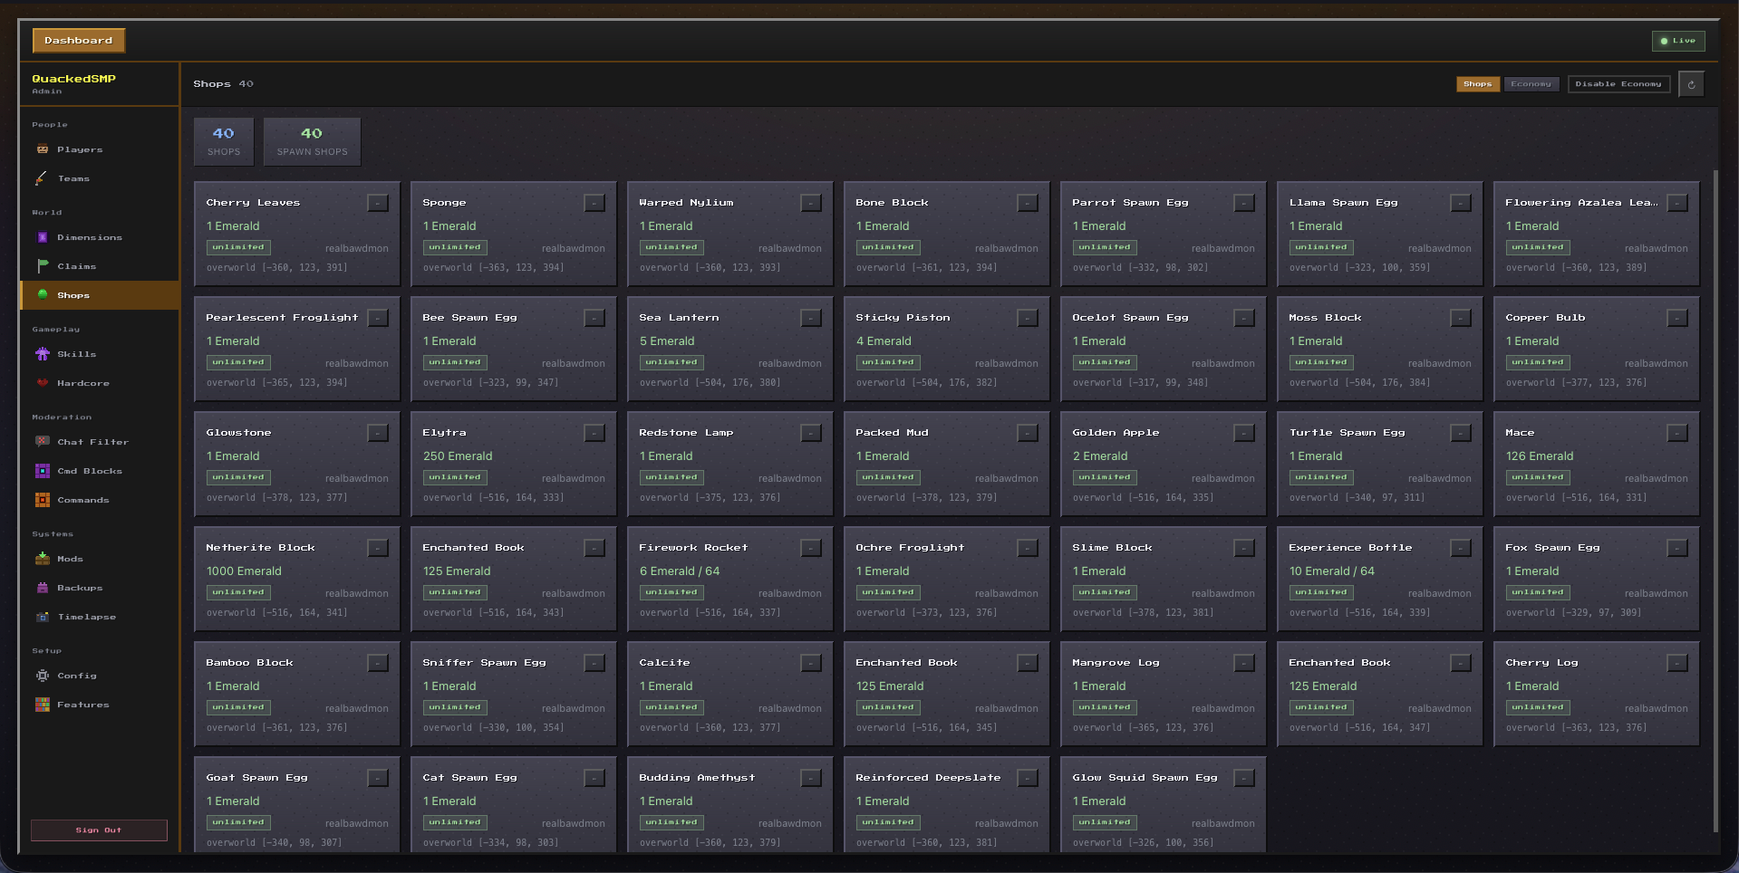Open Dimensions portal icon in sidebar
Viewport: 1739px width, 873px height.
pos(42,237)
